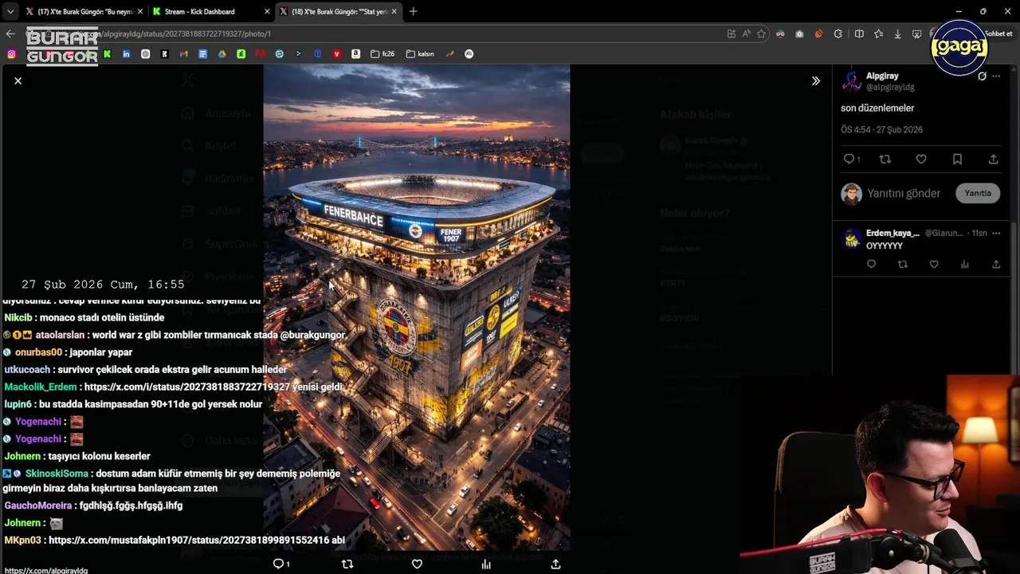
Task: Open Instagram bookmark in favorites bar
Action: [x=11, y=53]
